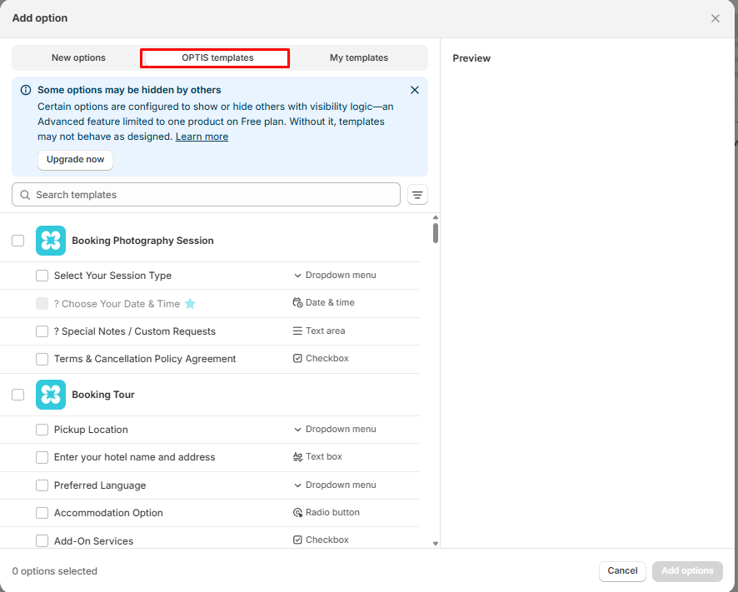Click Pickup Location label

click(91, 430)
